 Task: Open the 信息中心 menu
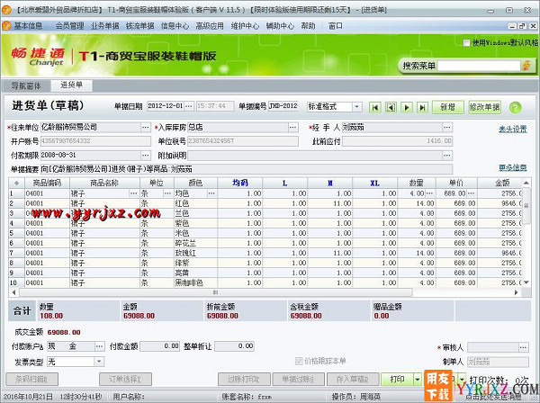175,26
